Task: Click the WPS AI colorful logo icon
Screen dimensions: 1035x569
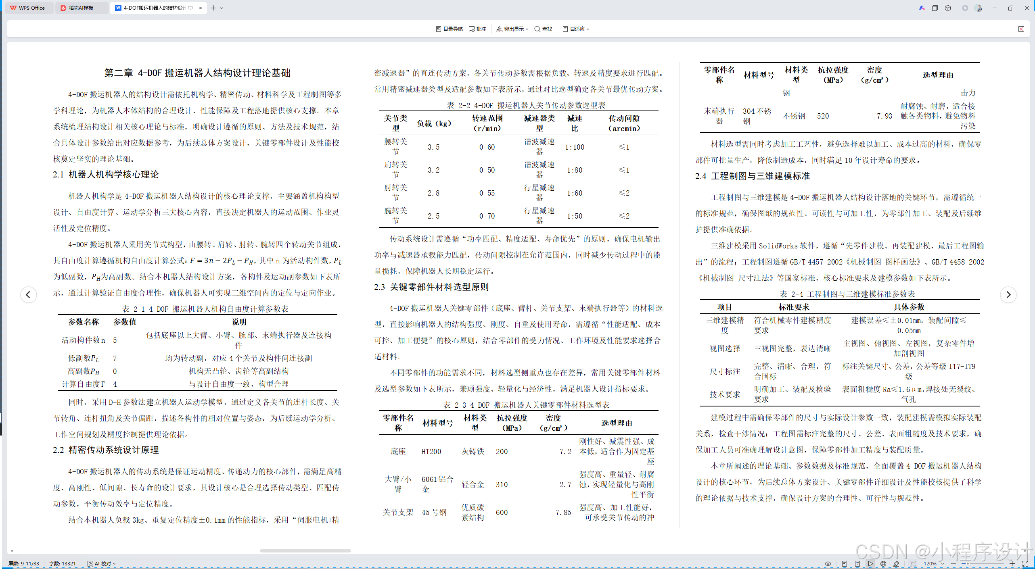Action: pyautogui.click(x=922, y=8)
